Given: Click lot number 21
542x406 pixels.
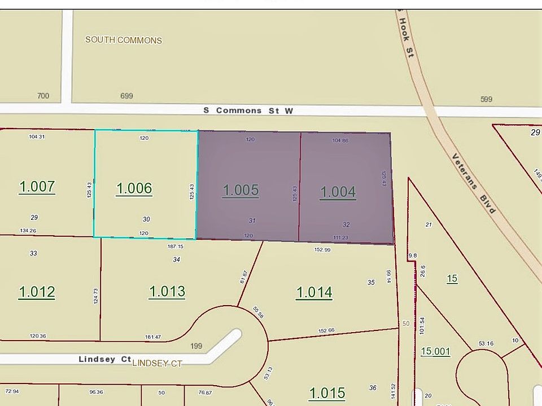Looking at the screenshot, I should (x=429, y=224).
